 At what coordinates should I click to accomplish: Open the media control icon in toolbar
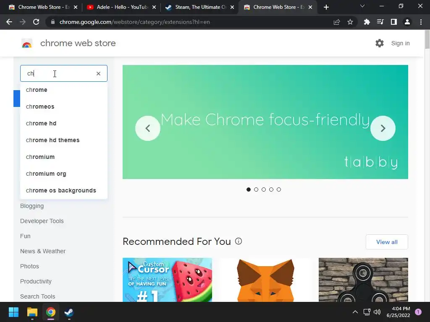380,22
